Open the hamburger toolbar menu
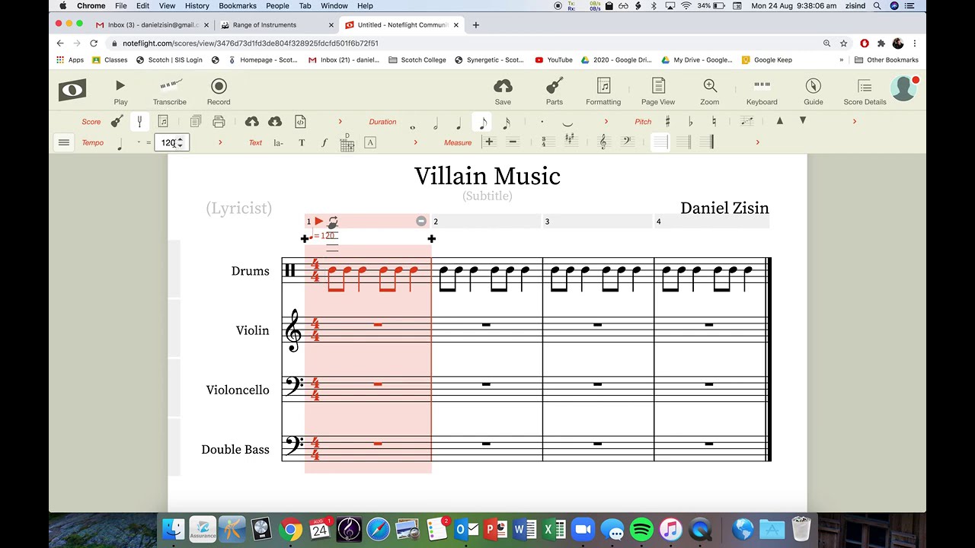 [64, 142]
